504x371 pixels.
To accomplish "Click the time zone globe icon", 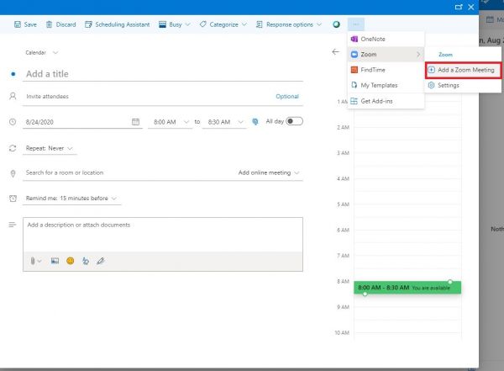I will point(255,122).
